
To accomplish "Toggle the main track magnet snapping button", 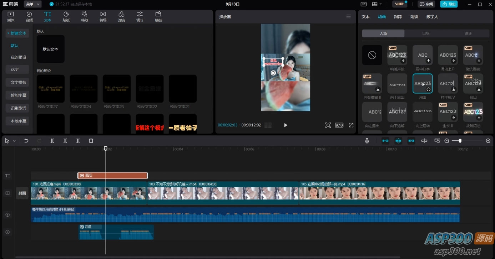I will pyautogui.click(x=385, y=141).
